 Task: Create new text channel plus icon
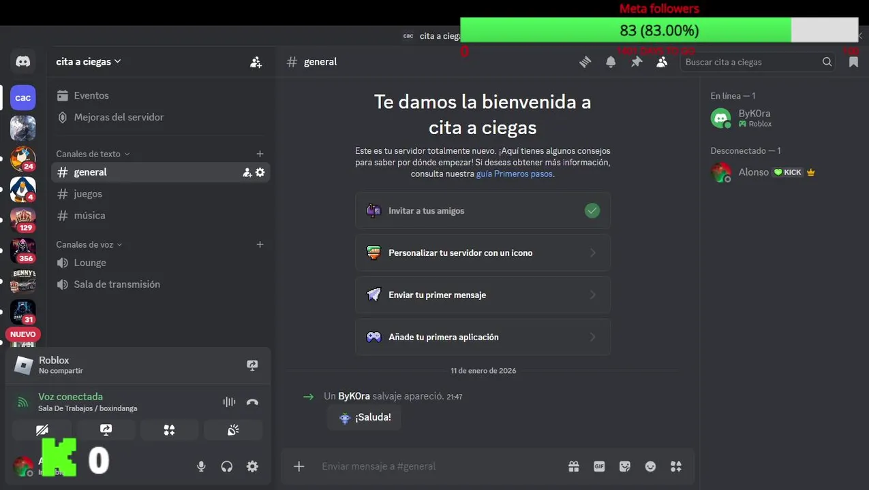[x=260, y=154]
